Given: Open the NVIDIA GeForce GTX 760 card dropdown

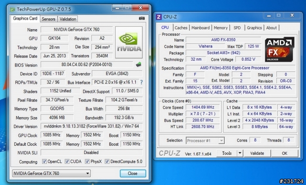Looking at the screenshot, I should tap(51, 174).
